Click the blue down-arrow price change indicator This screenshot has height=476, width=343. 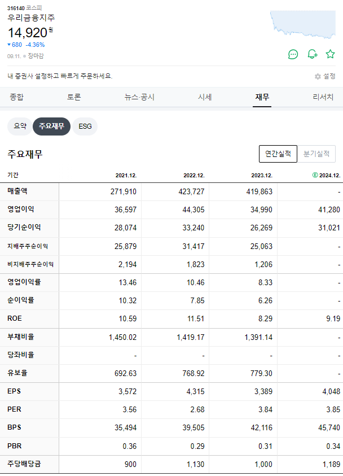tap(9, 45)
